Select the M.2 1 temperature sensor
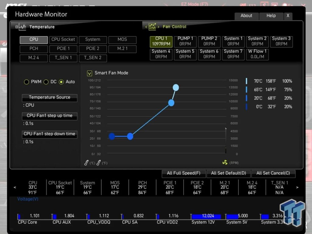312x234 pixels. click(x=122, y=49)
